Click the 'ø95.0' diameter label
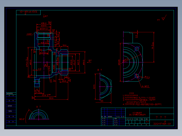Screen dimensions: 182x136 [126, 60]
